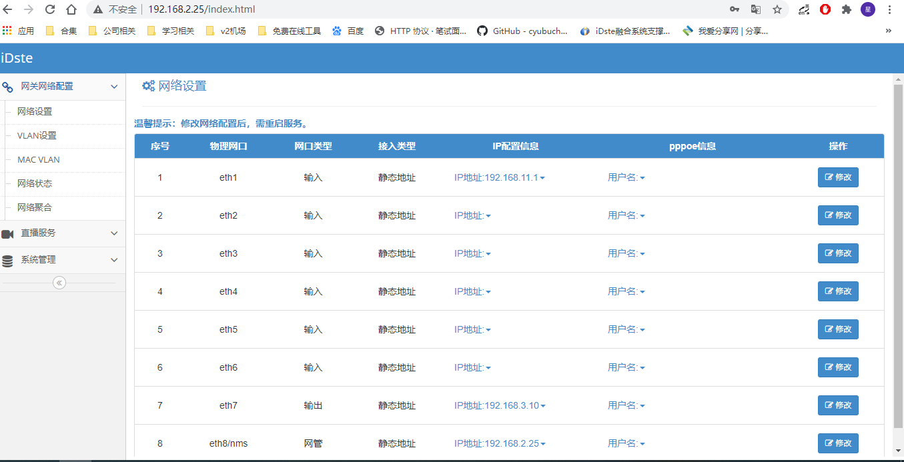Open the Chrome three-dot menu

[x=889, y=9]
